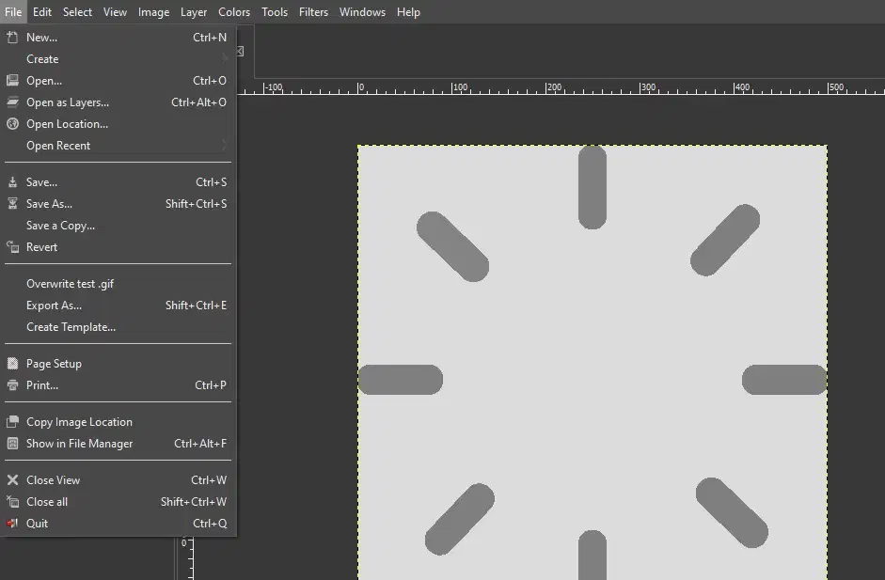Image resolution: width=885 pixels, height=580 pixels.
Task: Select Quit entry text
Action: [x=37, y=523]
